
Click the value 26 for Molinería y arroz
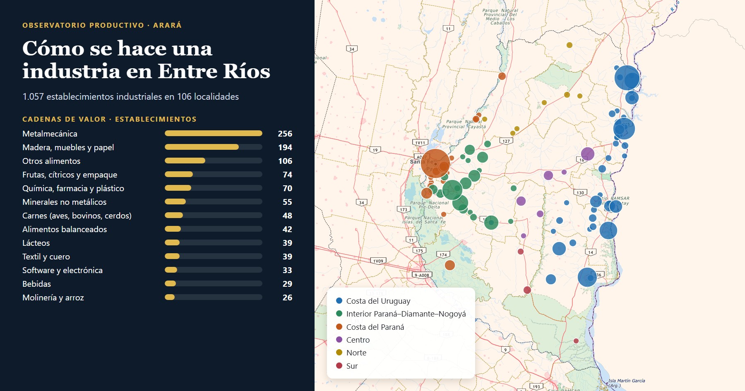(x=287, y=297)
